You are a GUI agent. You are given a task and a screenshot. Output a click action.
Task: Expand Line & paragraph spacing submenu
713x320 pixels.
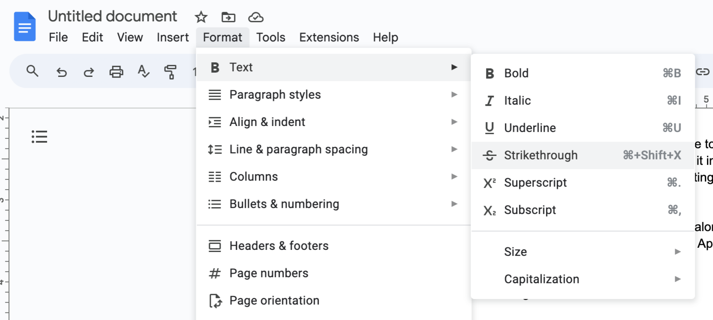[x=334, y=149]
